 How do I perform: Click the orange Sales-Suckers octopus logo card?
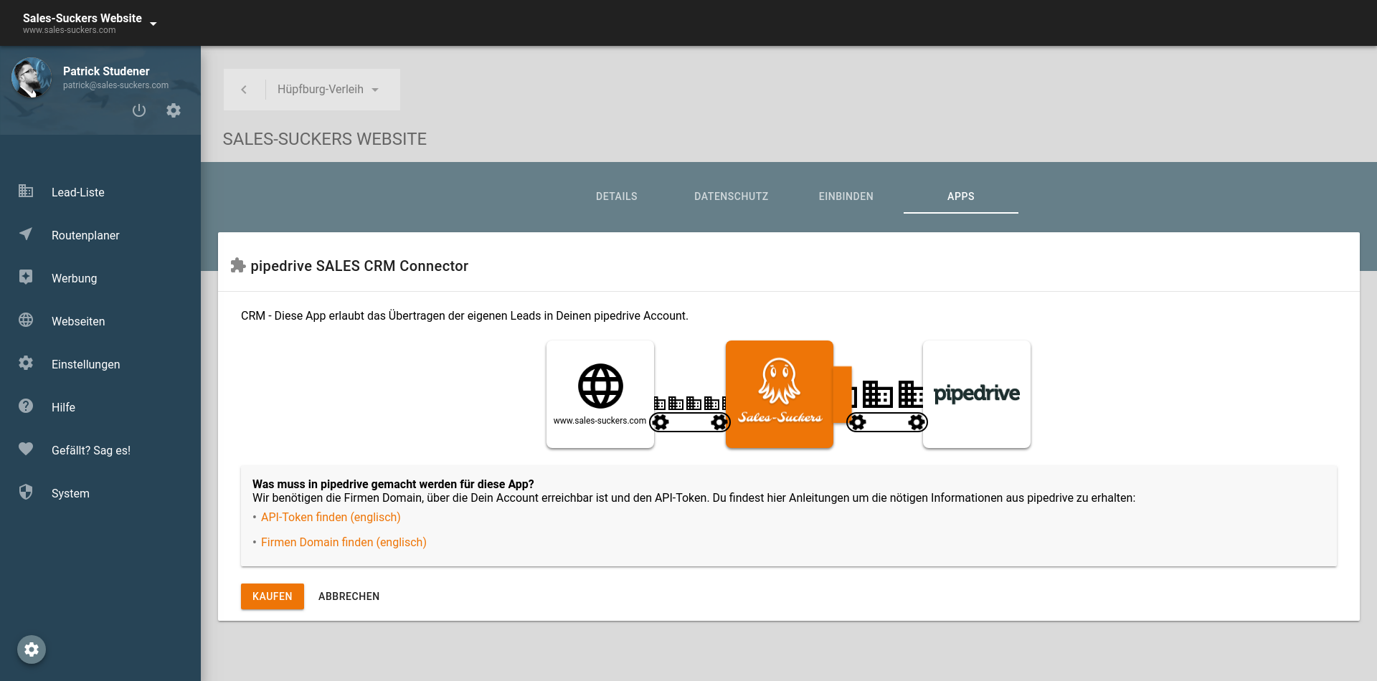[x=780, y=394]
